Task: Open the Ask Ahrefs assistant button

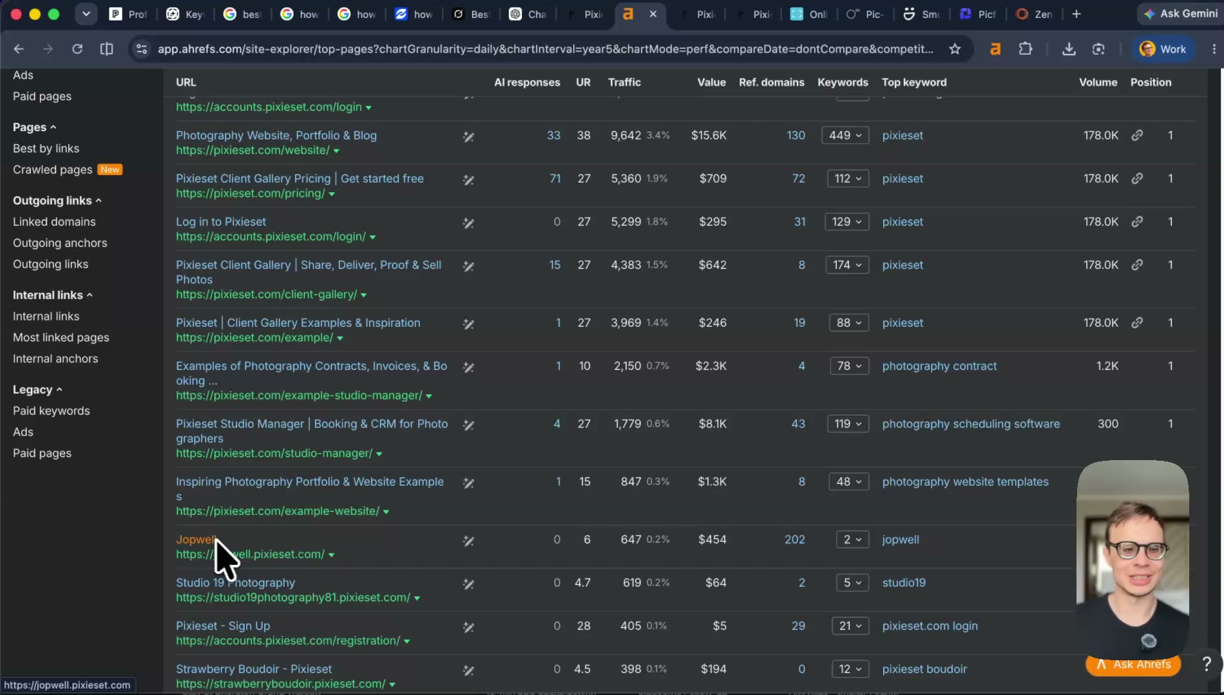Action: click(1133, 664)
